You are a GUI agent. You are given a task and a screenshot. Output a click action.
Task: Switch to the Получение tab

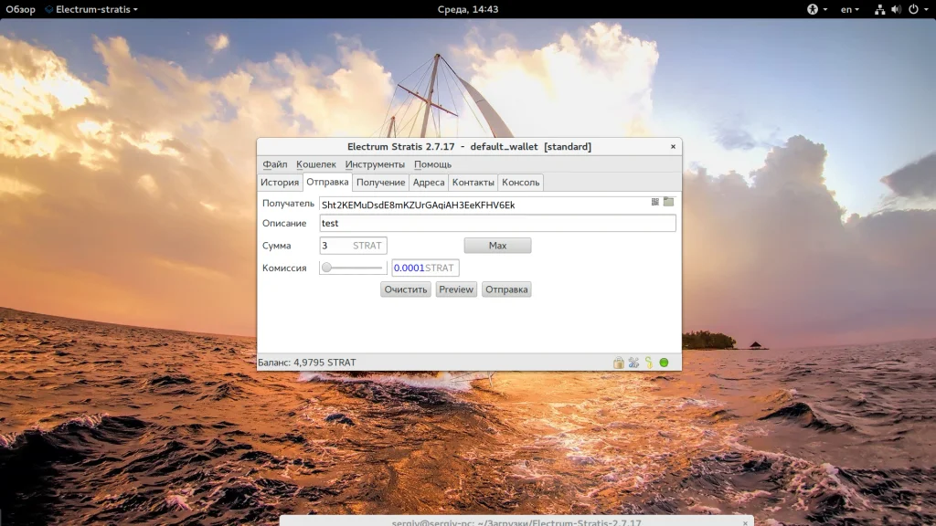[x=381, y=183]
